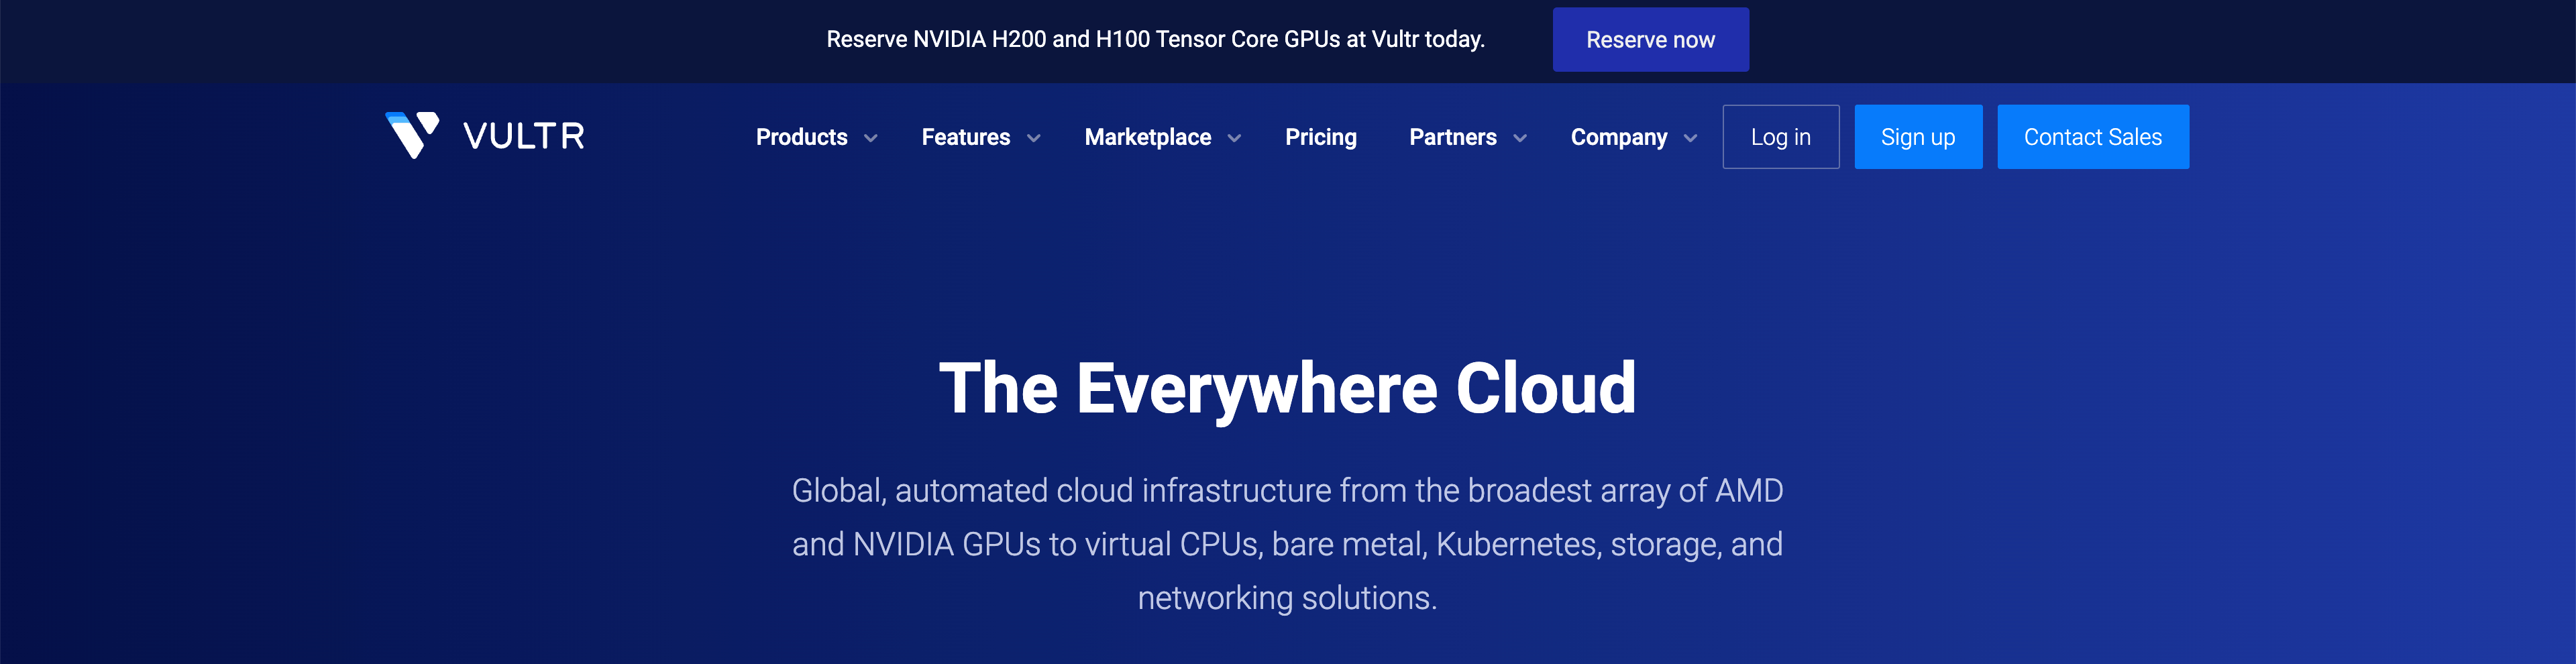This screenshot has width=2576, height=664.
Task: Click the Contact Sales button
Action: click(2092, 137)
